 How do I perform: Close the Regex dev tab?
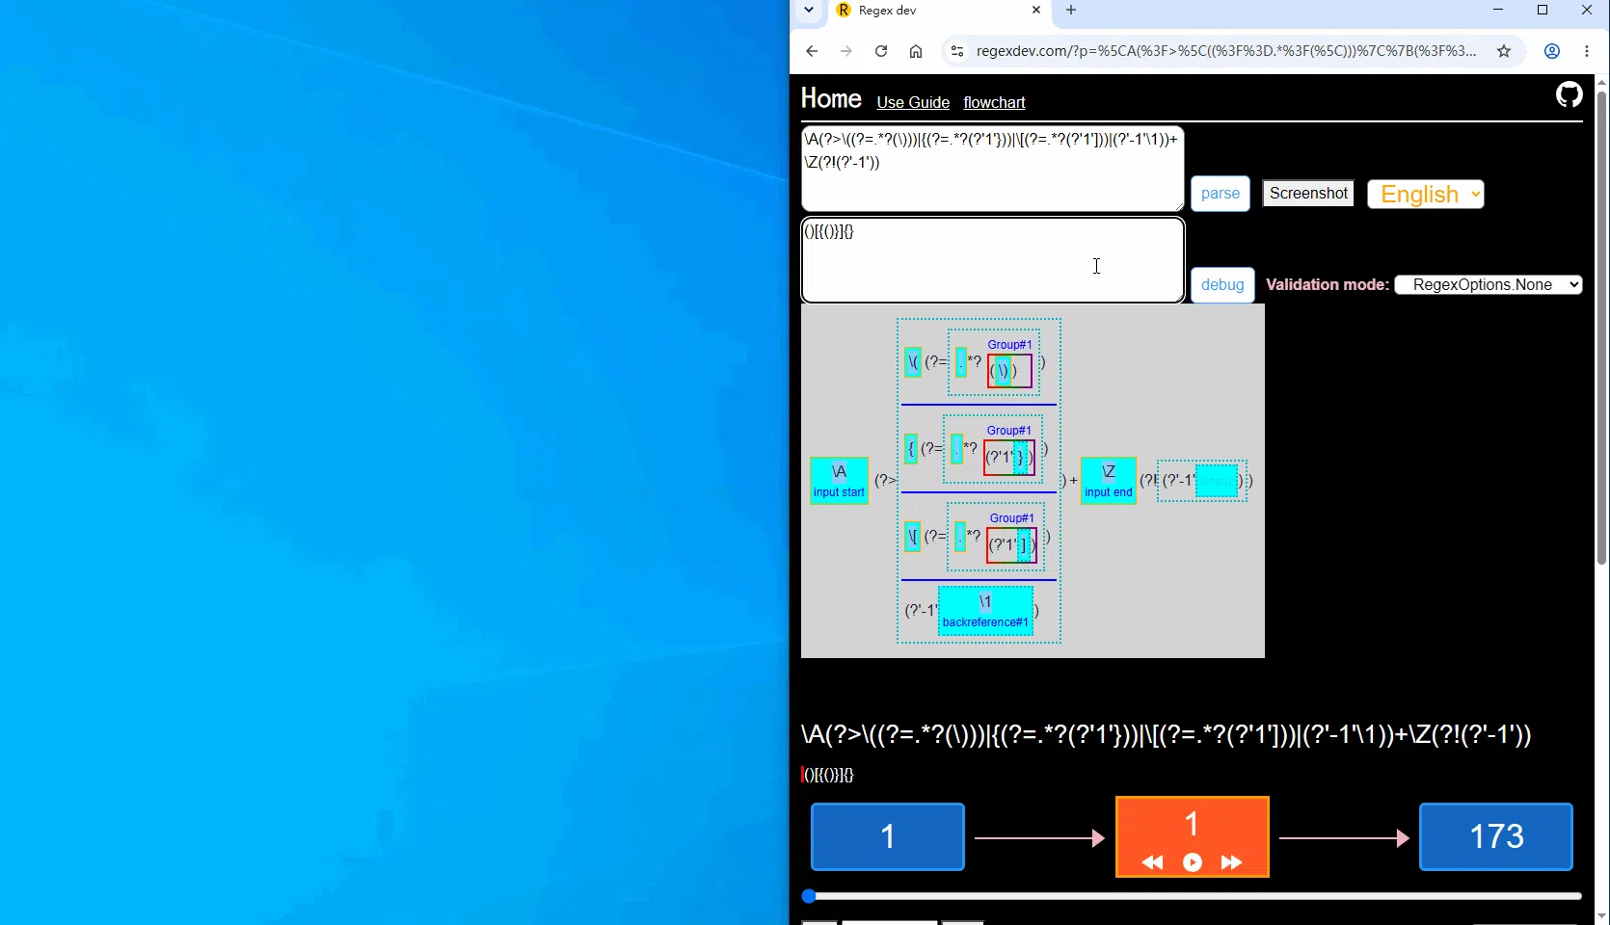pyautogui.click(x=1036, y=10)
